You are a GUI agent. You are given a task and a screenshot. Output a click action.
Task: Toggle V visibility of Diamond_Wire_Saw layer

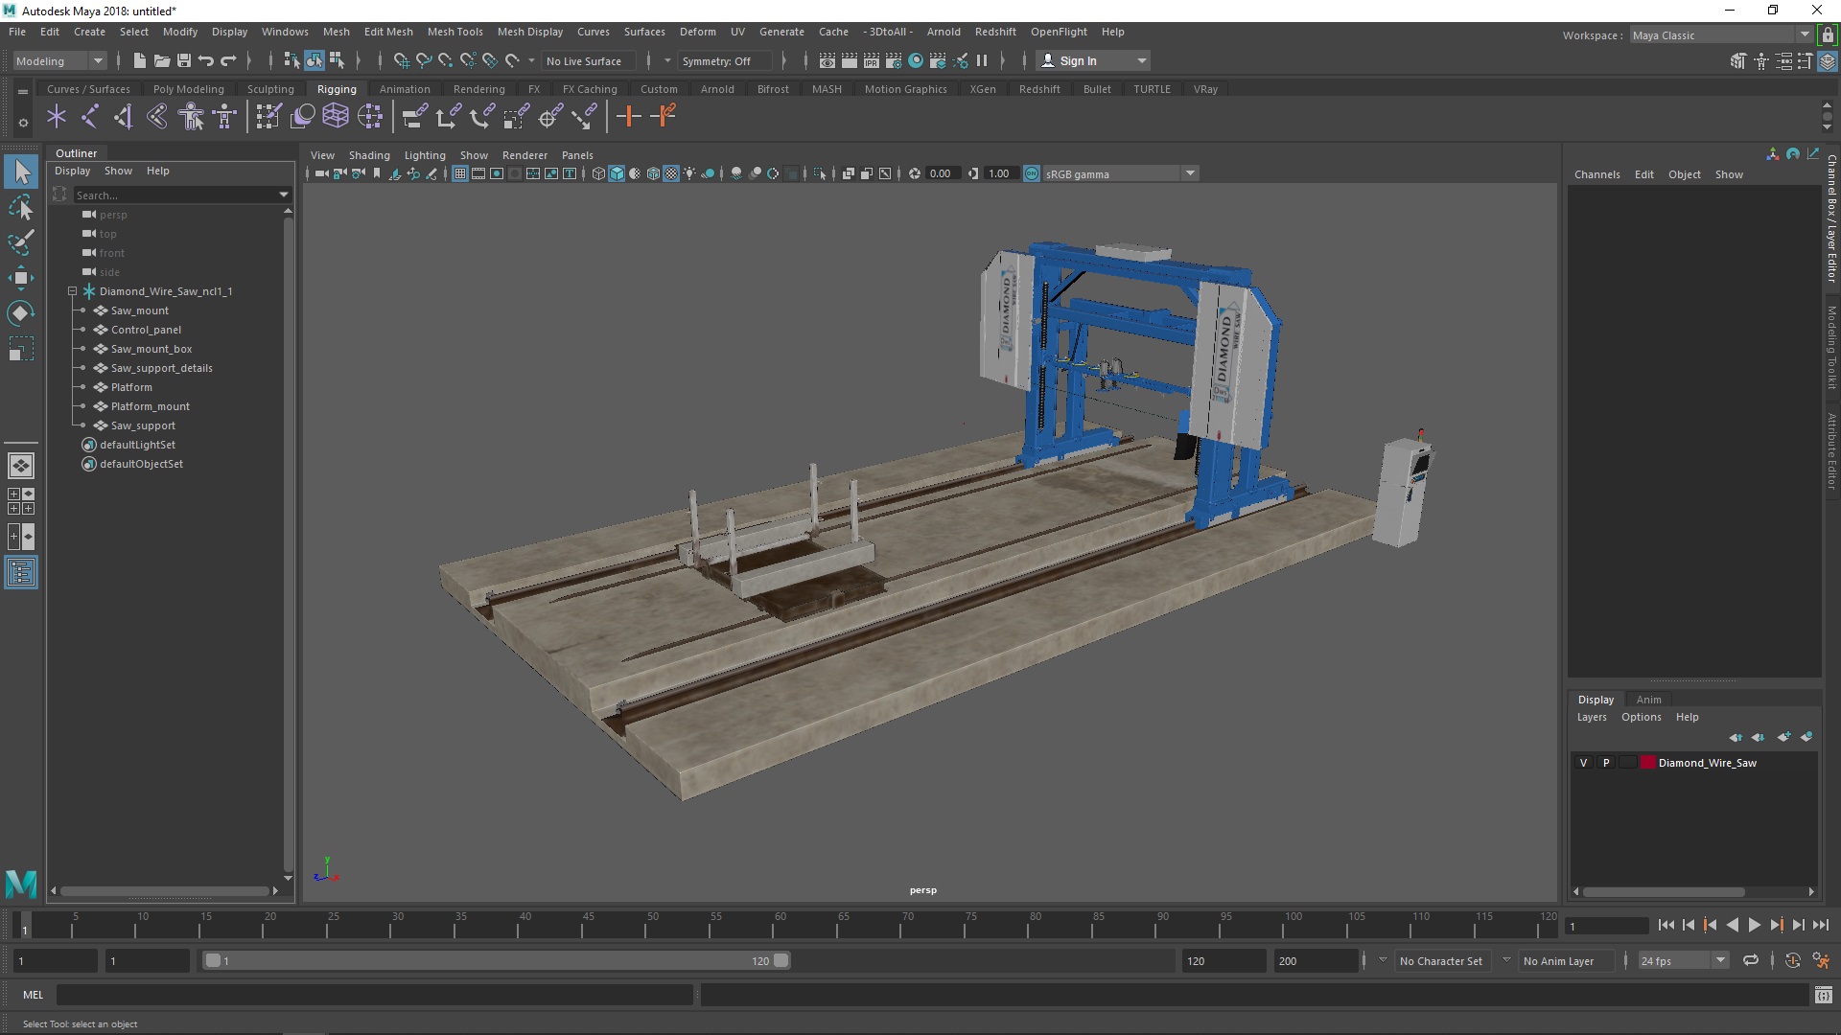point(1583,763)
